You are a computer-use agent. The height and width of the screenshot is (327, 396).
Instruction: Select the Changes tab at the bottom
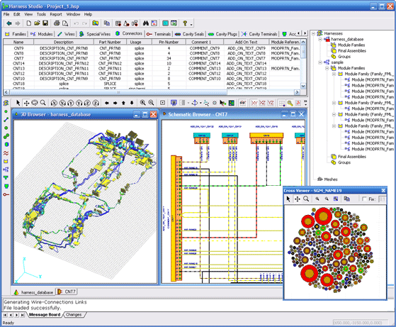[74, 315]
